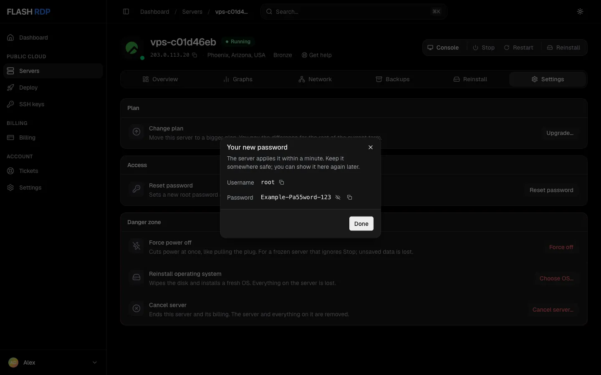Click the Cancel server button
This screenshot has width=601, height=375.
click(x=553, y=310)
